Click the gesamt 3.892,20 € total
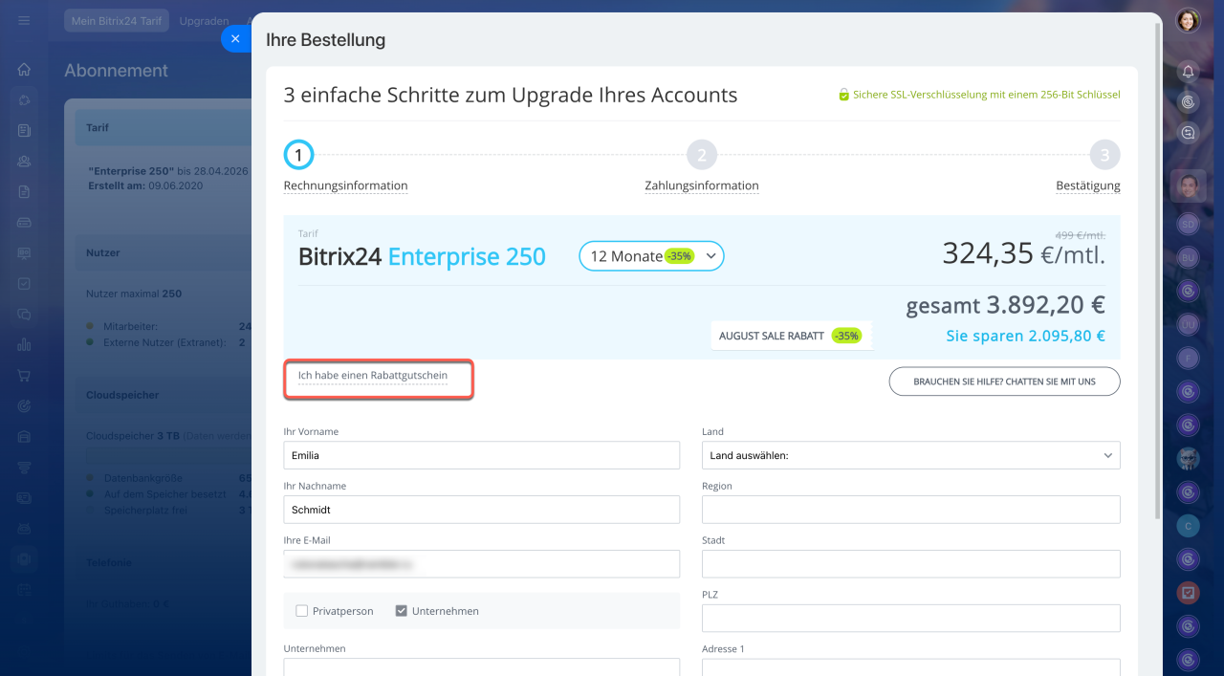This screenshot has width=1224, height=676. point(1006,305)
